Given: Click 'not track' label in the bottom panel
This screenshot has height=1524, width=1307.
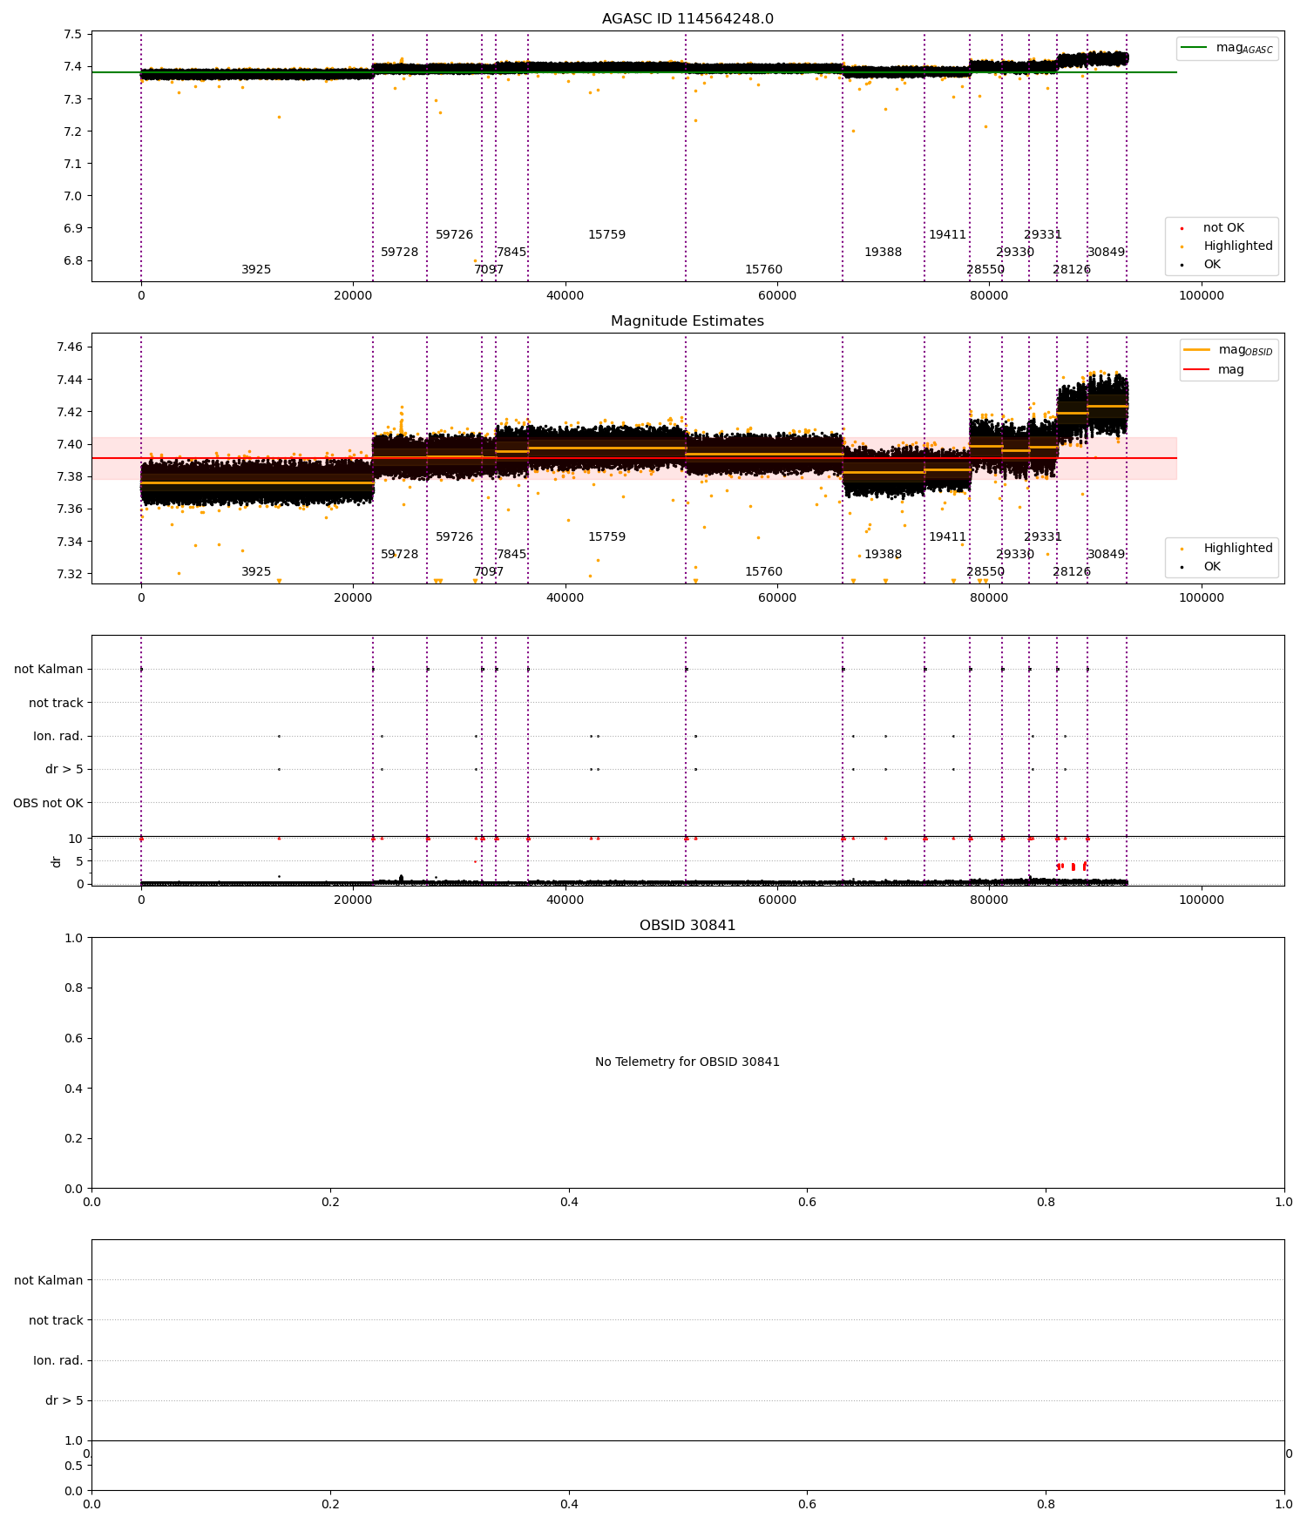Looking at the screenshot, I should (56, 1320).
